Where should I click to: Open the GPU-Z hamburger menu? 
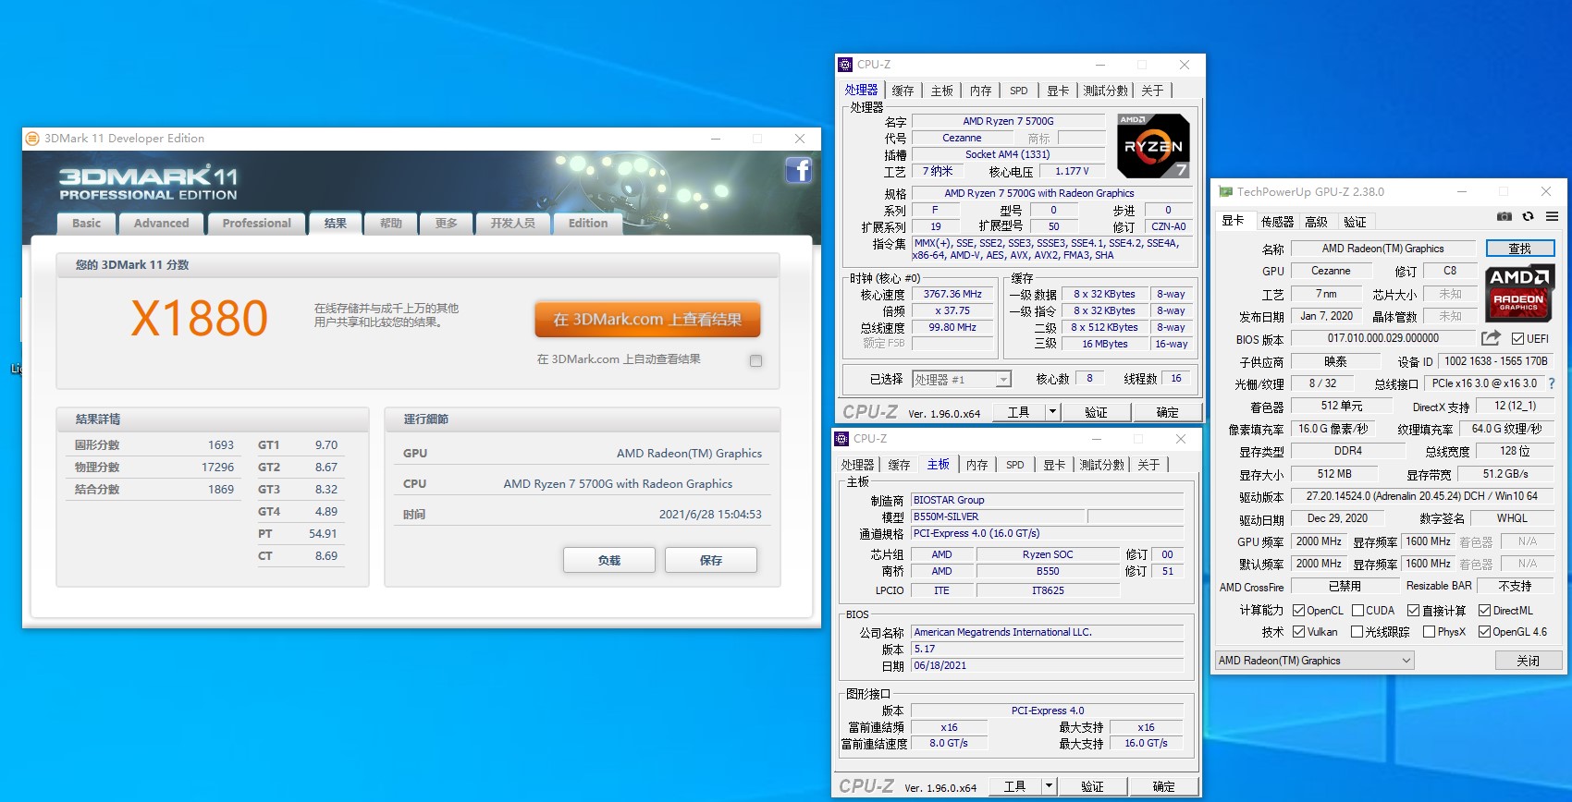(1552, 216)
